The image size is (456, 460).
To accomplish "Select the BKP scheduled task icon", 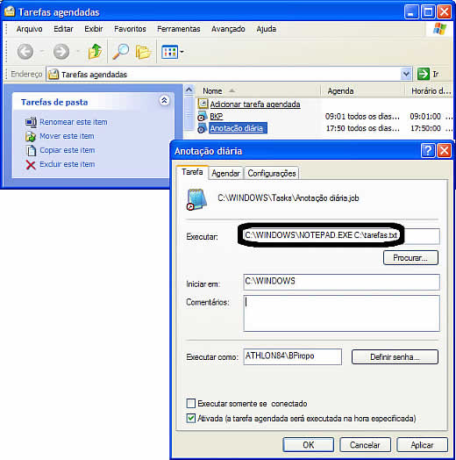I will tap(202, 117).
